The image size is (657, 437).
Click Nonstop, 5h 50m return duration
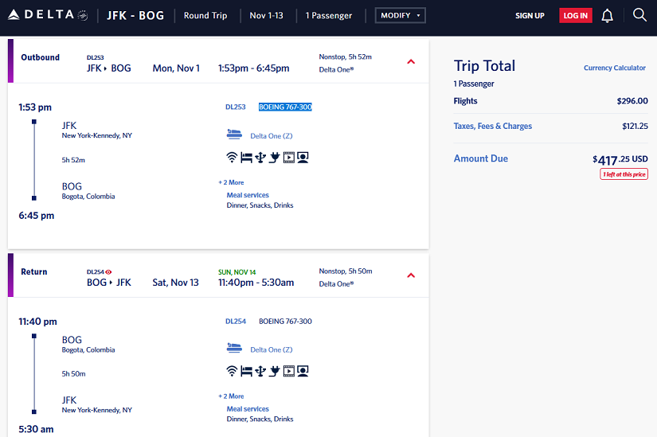pos(346,271)
